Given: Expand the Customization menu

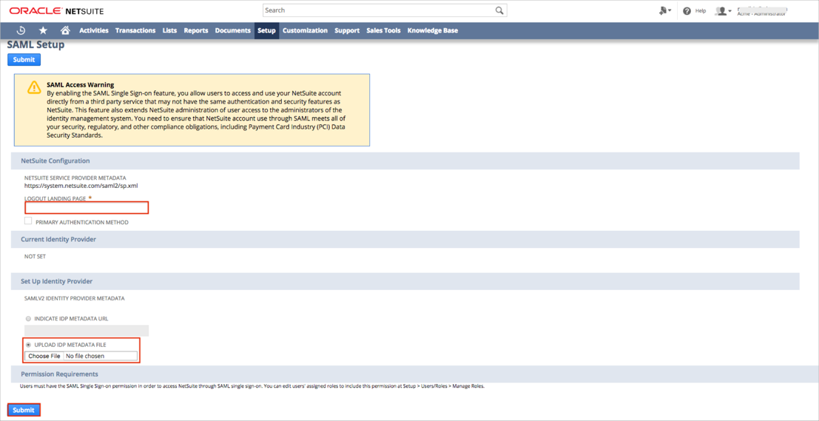Looking at the screenshot, I should (305, 30).
